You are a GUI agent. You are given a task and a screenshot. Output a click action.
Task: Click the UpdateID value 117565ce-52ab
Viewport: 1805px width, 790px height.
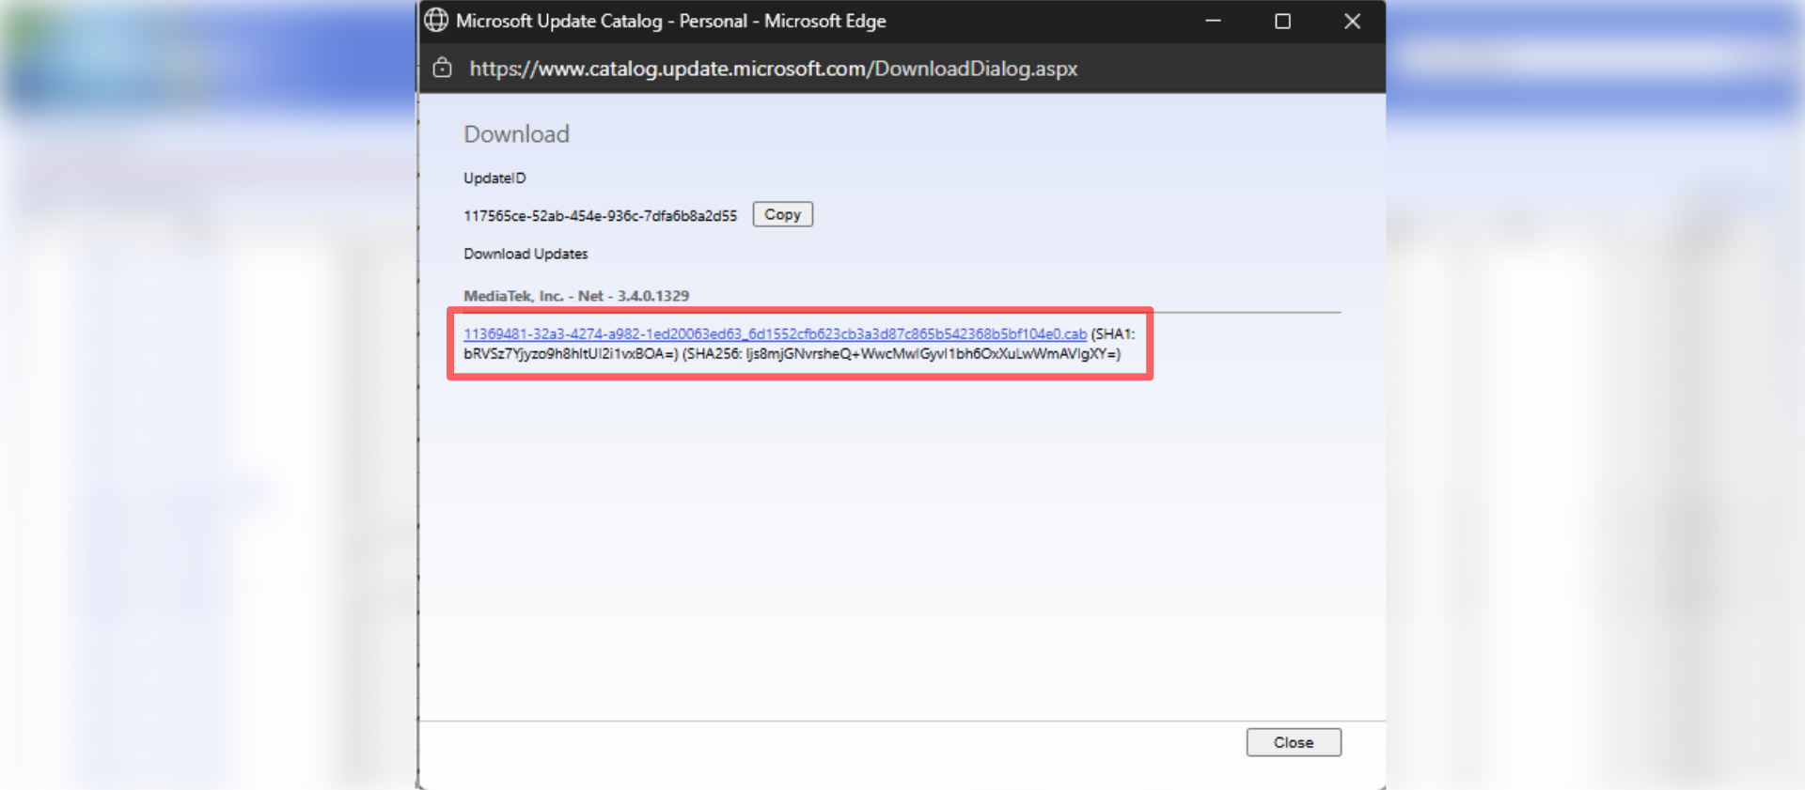[600, 216]
